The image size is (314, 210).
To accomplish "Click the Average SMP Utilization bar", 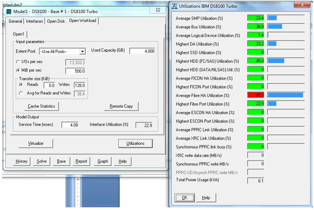I will (286, 18).
